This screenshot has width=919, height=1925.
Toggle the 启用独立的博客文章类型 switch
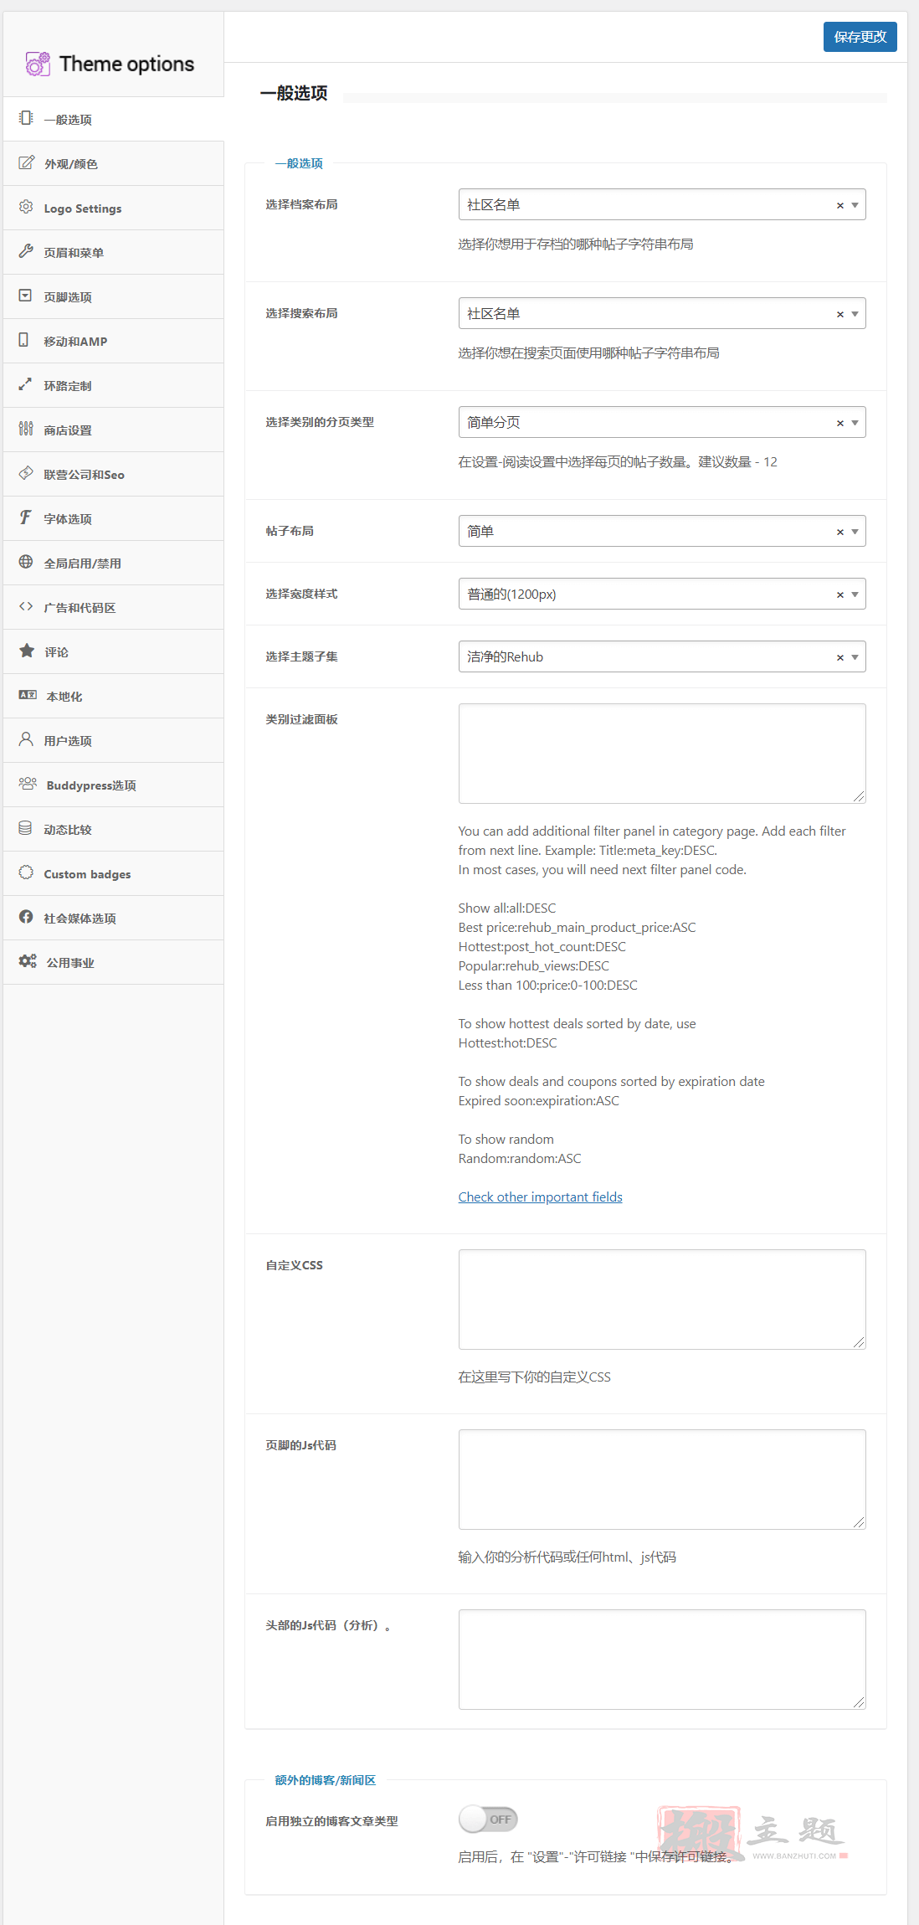coord(489,1819)
